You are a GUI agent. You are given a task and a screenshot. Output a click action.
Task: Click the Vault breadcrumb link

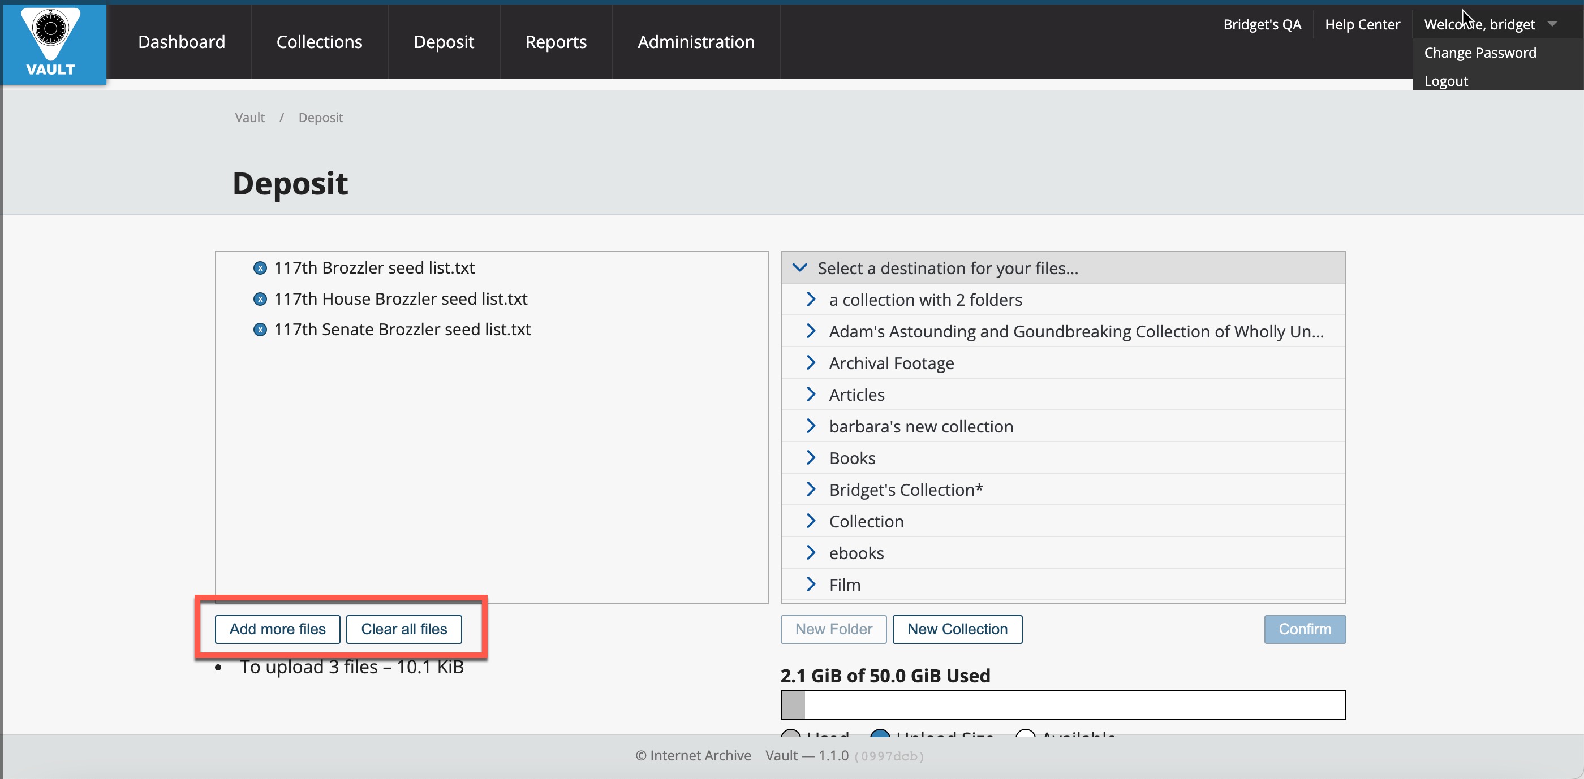click(249, 118)
